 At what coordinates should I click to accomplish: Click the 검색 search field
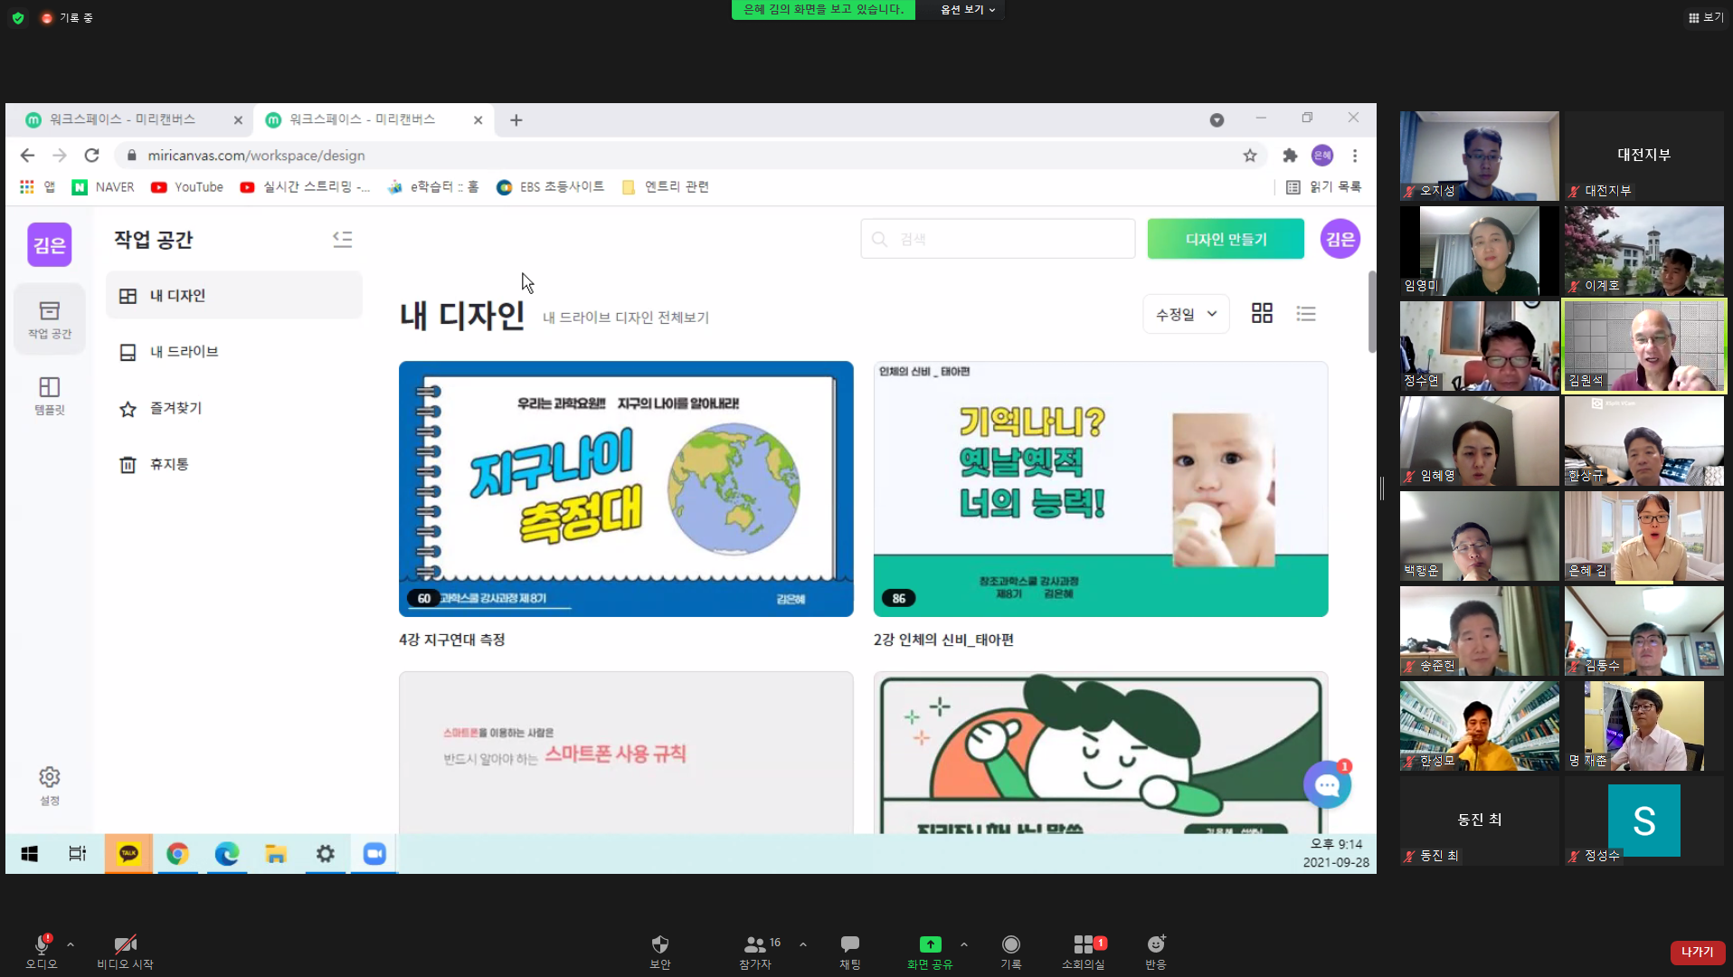[x=998, y=239]
